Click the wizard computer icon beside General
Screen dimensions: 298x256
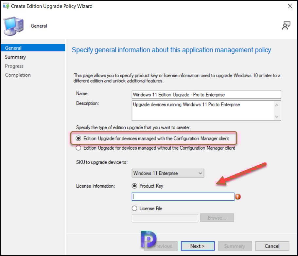pyautogui.click(x=13, y=26)
